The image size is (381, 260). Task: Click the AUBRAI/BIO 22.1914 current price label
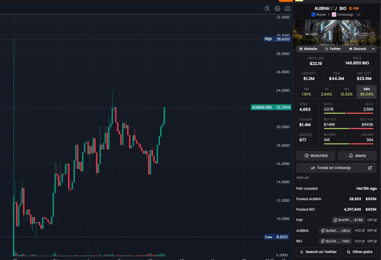coord(271,107)
